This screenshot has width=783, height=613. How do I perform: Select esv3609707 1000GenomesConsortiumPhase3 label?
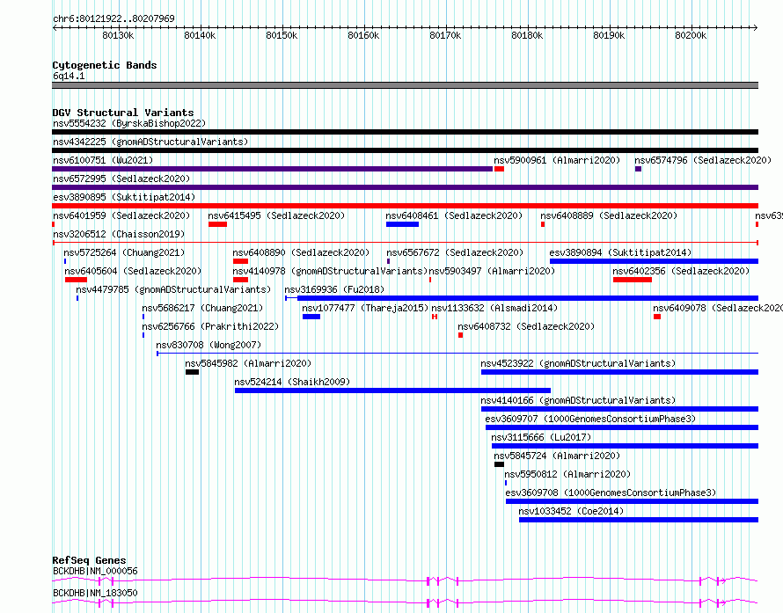tap(590, 419)
